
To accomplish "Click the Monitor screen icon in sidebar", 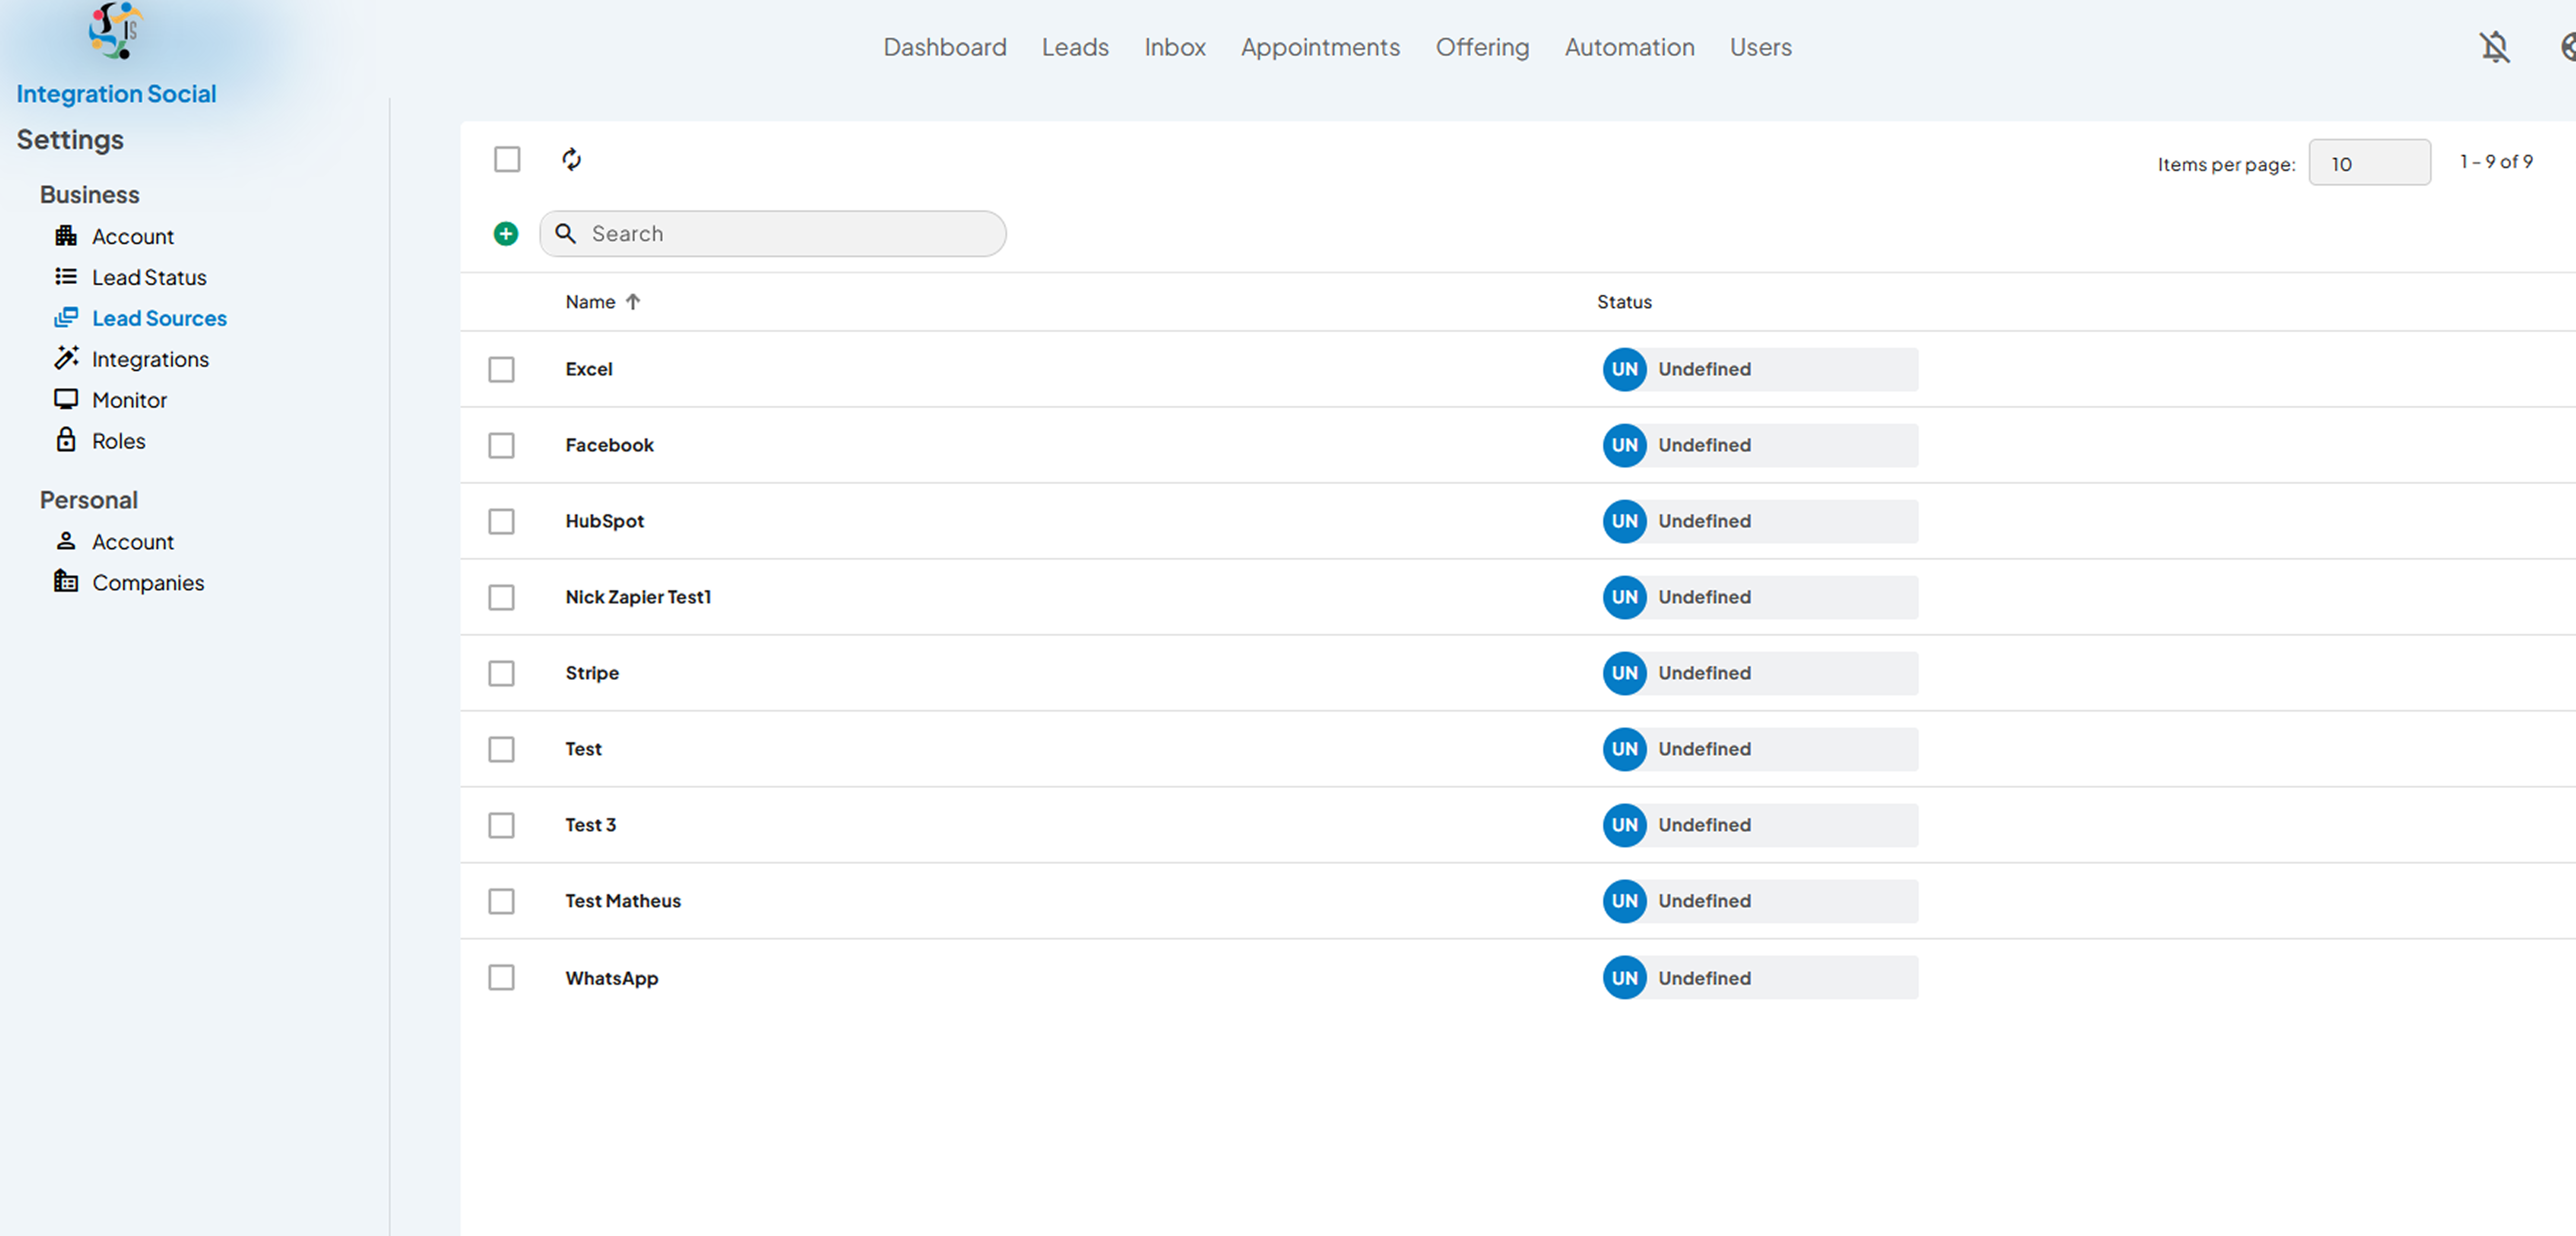I will coord(66,399).
